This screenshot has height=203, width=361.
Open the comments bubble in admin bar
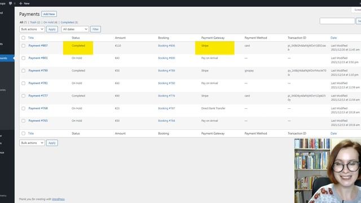click(10, 3)
